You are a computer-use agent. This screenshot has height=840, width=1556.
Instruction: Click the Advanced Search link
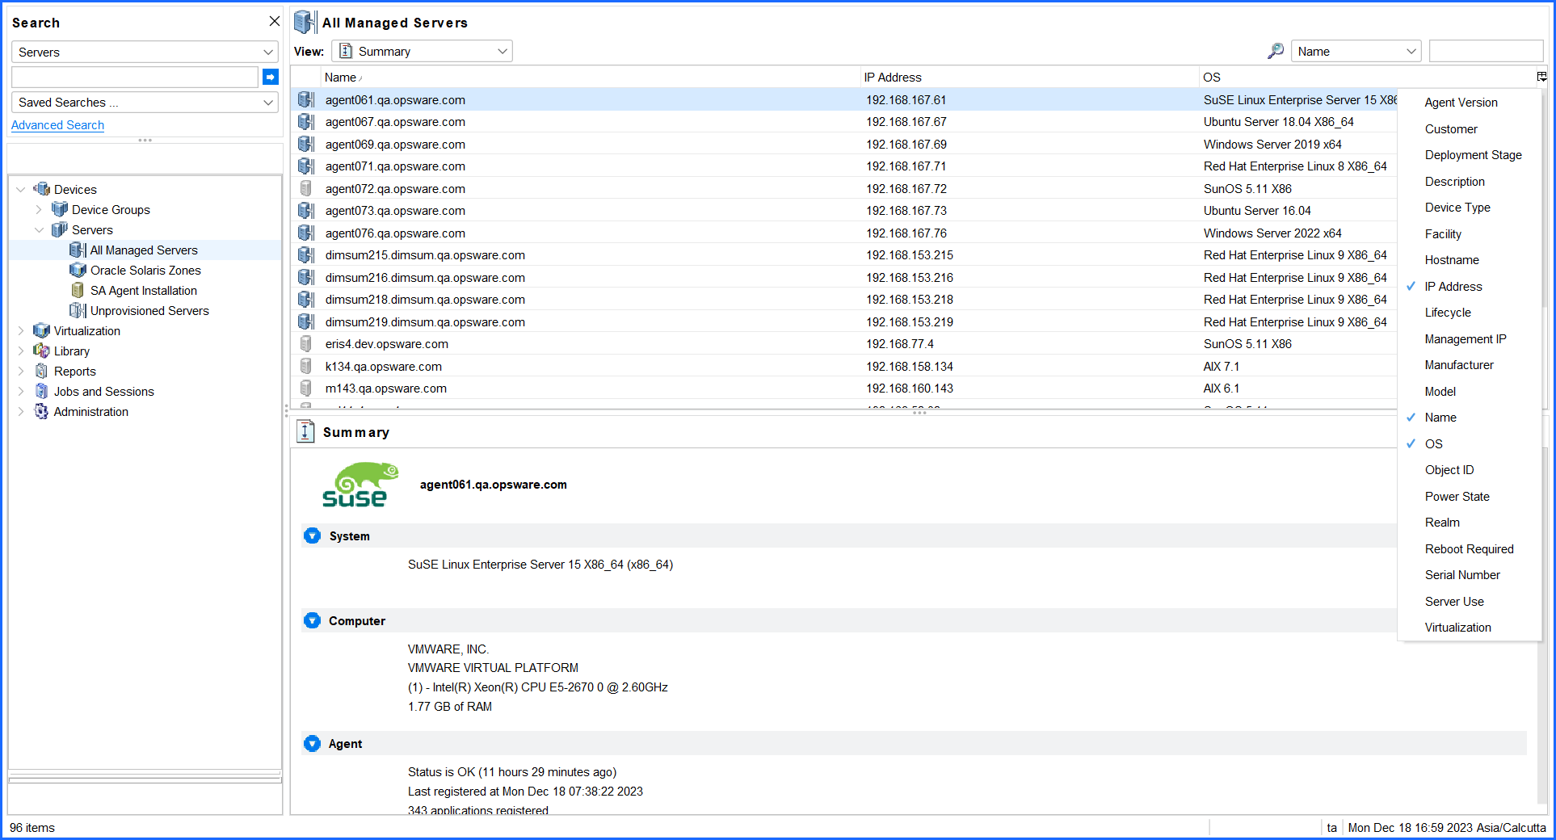pos(57,124)
